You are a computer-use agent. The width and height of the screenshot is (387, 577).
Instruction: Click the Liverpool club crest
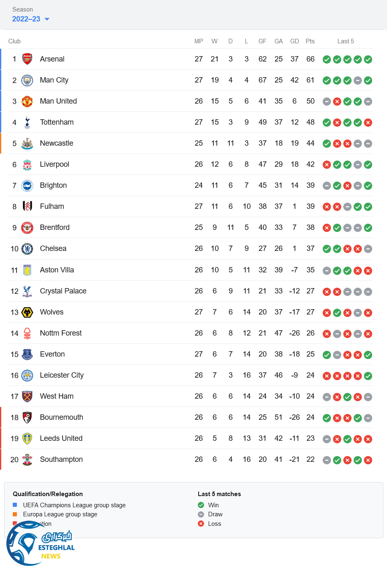click(27, 165)
